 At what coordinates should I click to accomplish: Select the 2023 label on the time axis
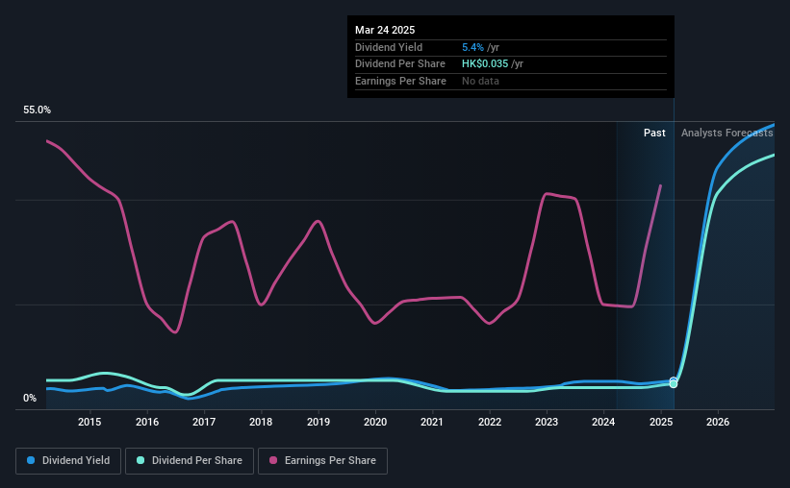pos(547,422)
